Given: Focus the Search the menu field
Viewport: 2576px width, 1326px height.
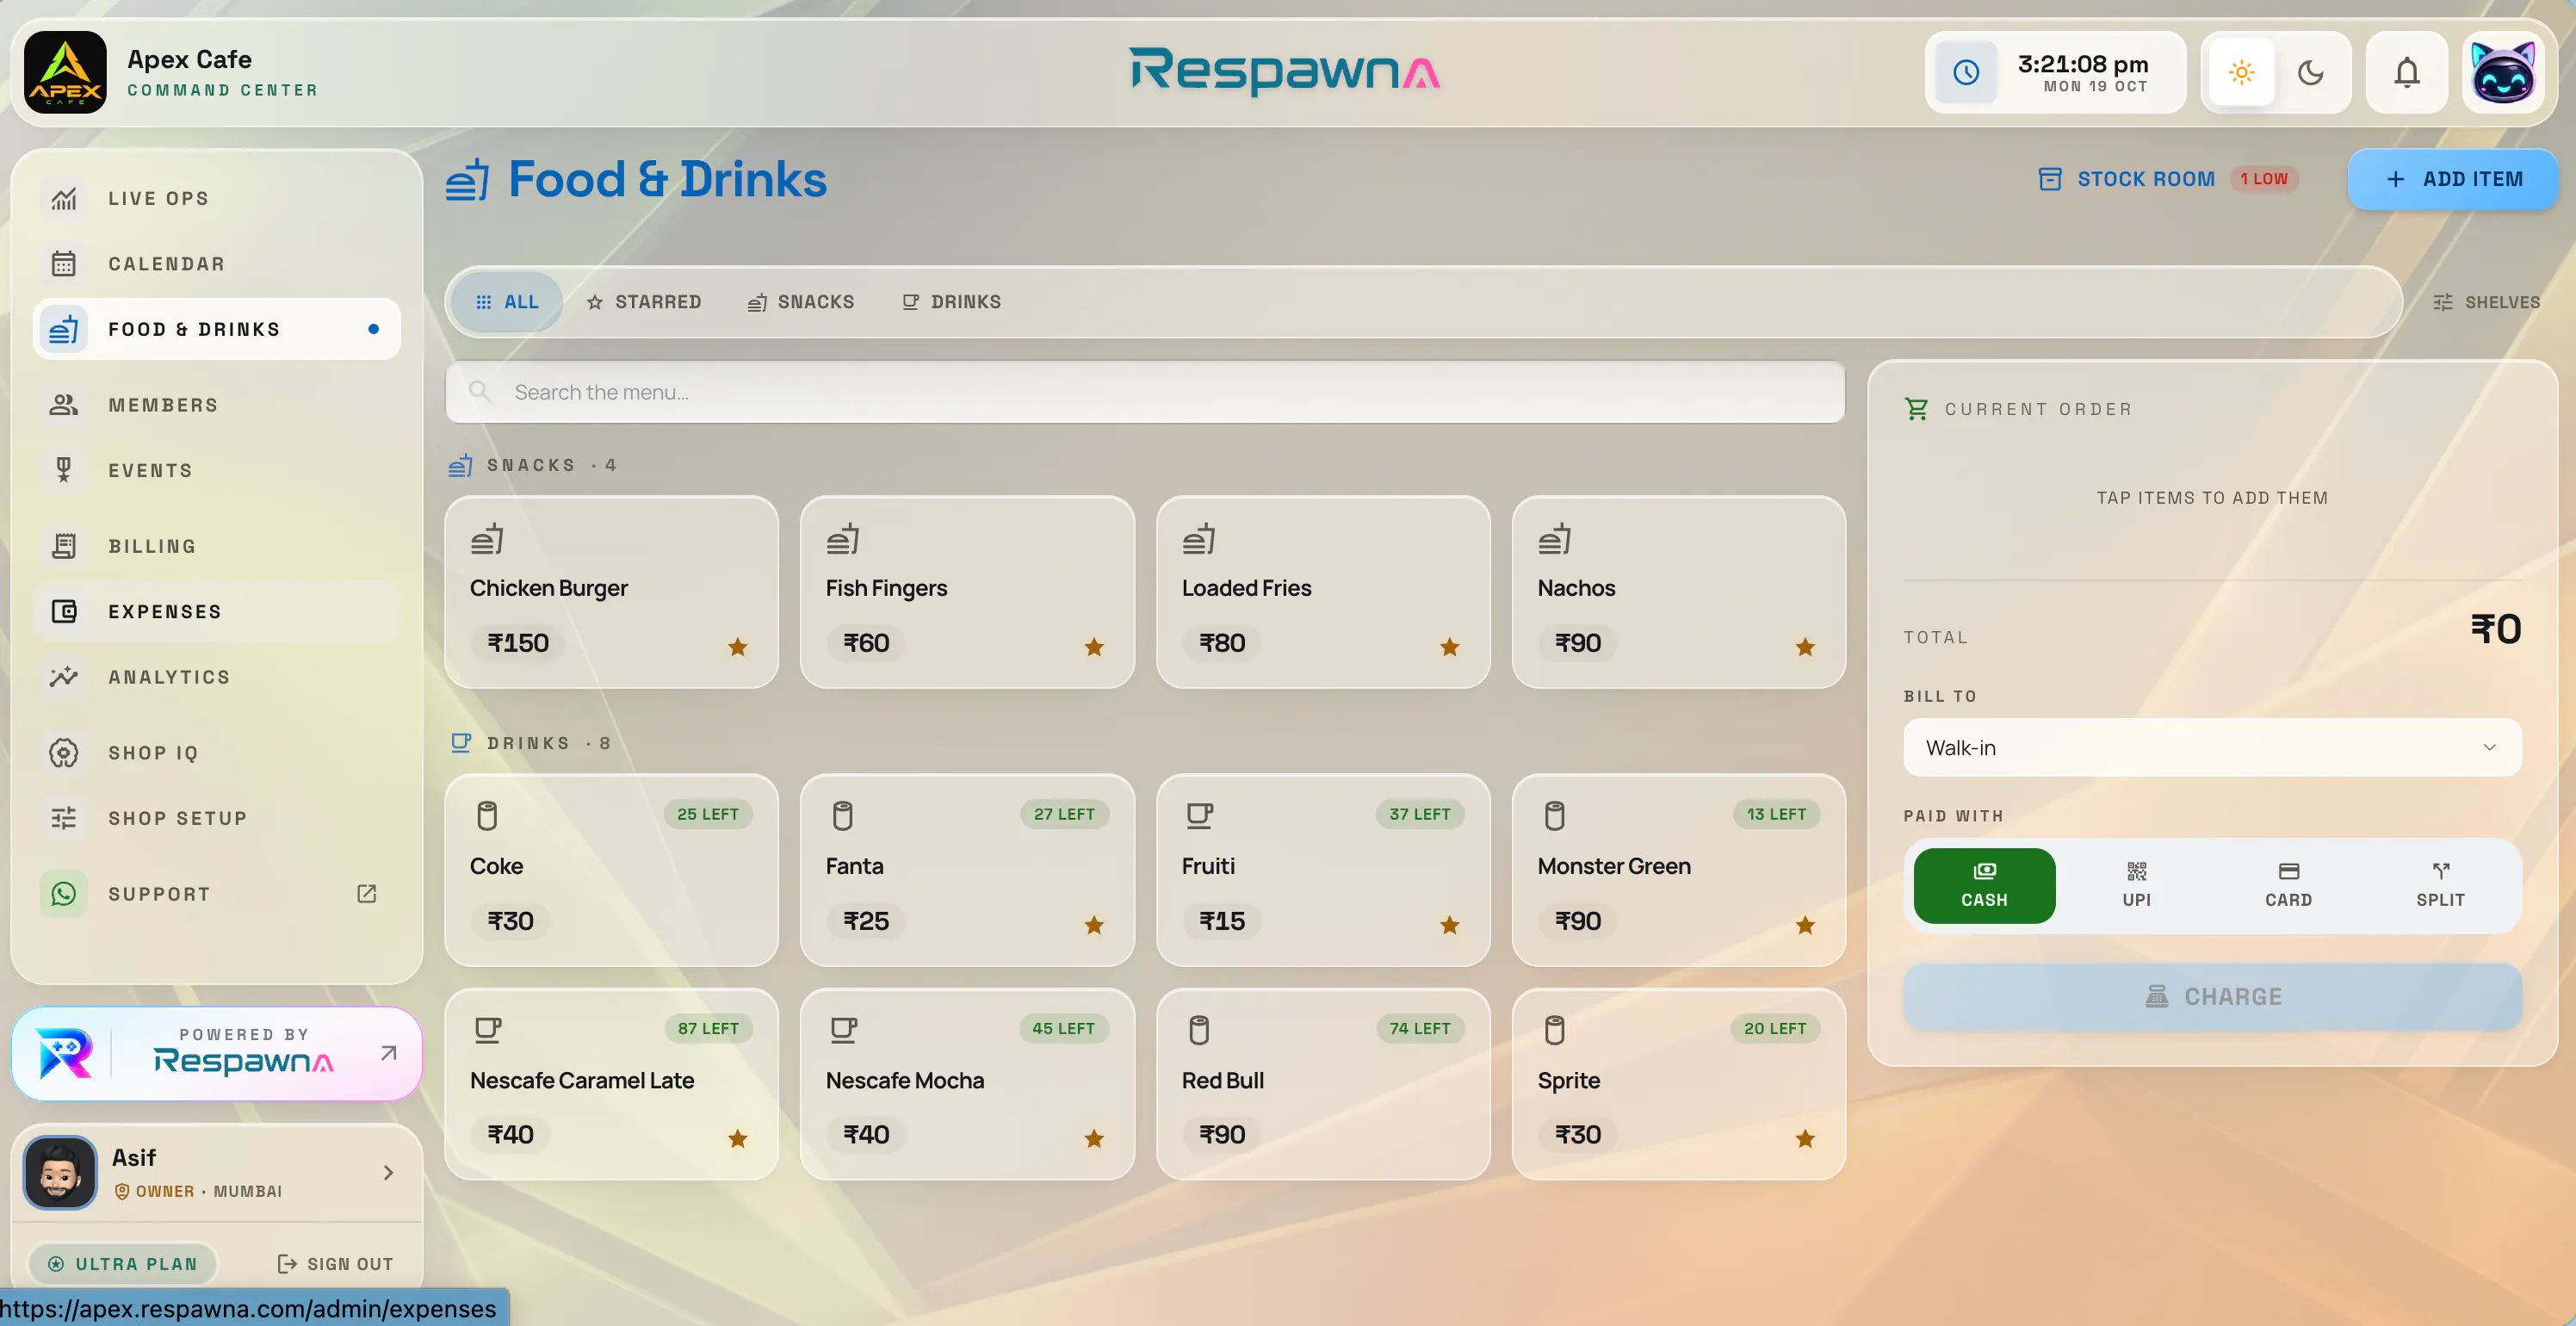Looking at the screenshot, I should 1145,392.
